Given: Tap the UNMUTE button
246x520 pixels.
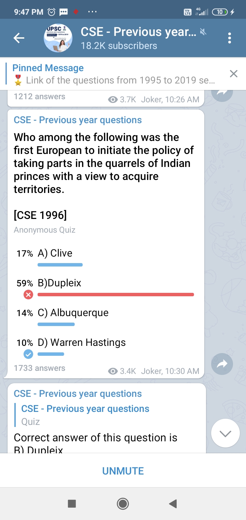Looking at the screenshot, I should pyautogui.click(x=123, y=471).
